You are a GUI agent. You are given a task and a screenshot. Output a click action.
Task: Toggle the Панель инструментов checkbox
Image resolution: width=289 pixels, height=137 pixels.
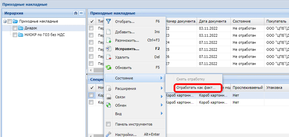click(108, 124)
